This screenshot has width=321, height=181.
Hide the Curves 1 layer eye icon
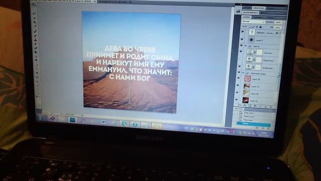(x=241, y=51)
